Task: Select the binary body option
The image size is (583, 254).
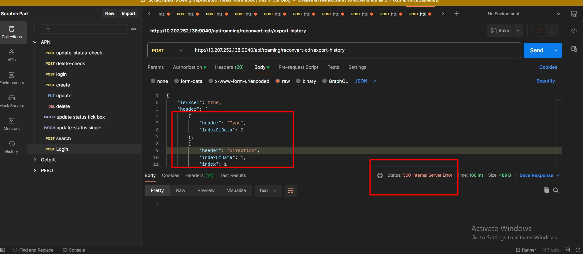Action: point(298,81)
